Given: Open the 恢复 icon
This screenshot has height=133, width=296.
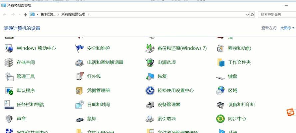Looking at the screenshot, I should point(150,76).
